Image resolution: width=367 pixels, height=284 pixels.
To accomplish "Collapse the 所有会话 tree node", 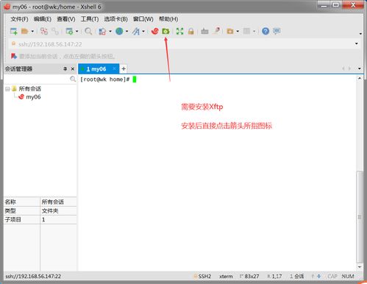I will pyautogui.click(x=7, y=89).
